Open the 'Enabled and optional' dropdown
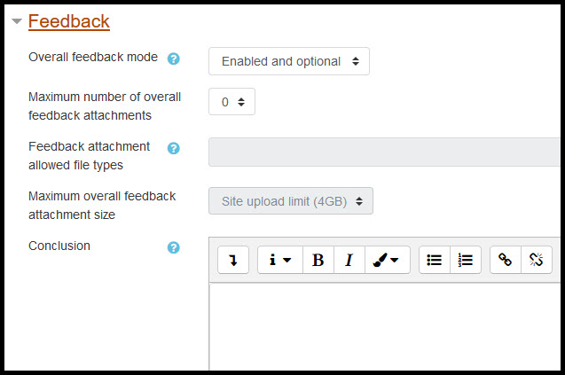Screen dimensions: 565x375 pyautogui.click(x=289, y=61)
